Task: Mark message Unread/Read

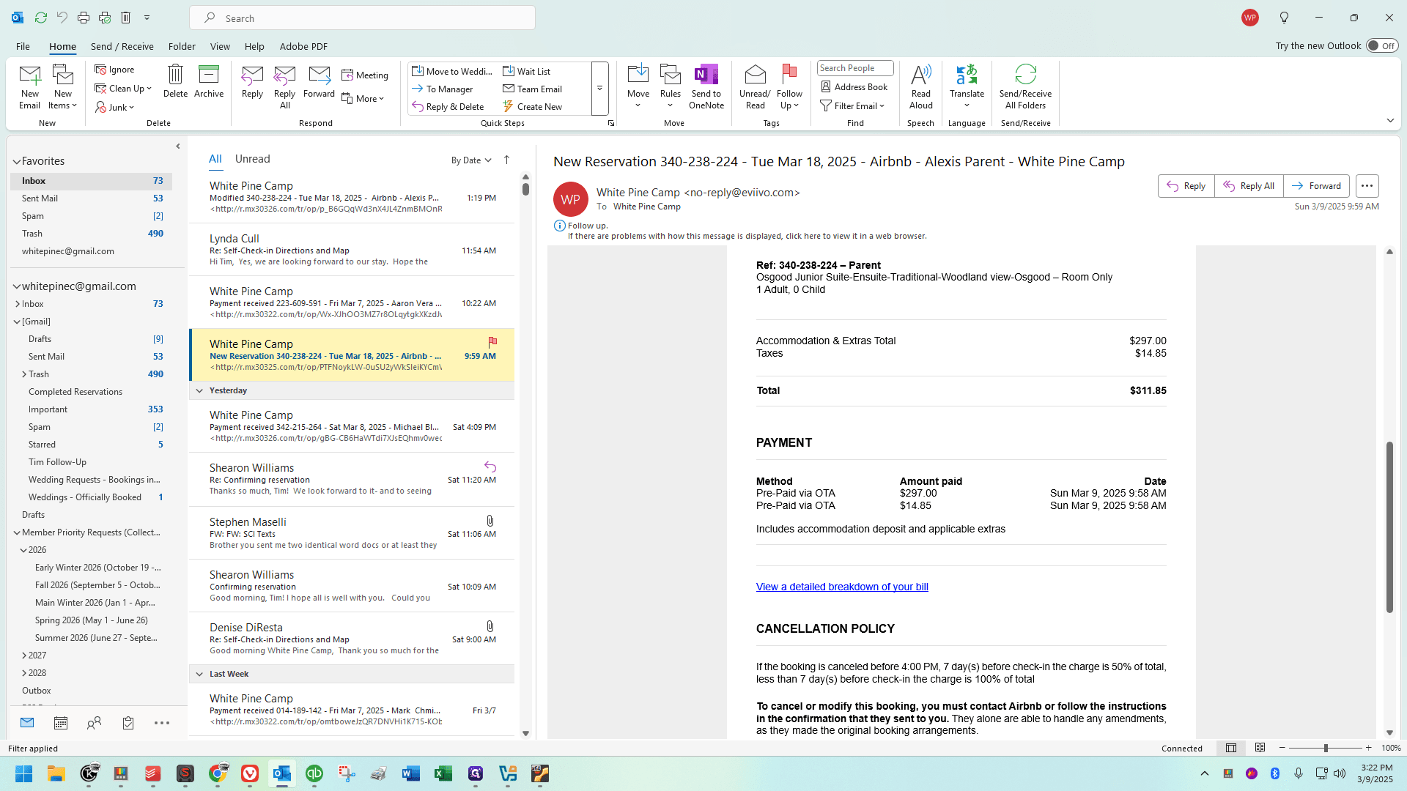Action: pyautogui.click(x=755, y=86)
